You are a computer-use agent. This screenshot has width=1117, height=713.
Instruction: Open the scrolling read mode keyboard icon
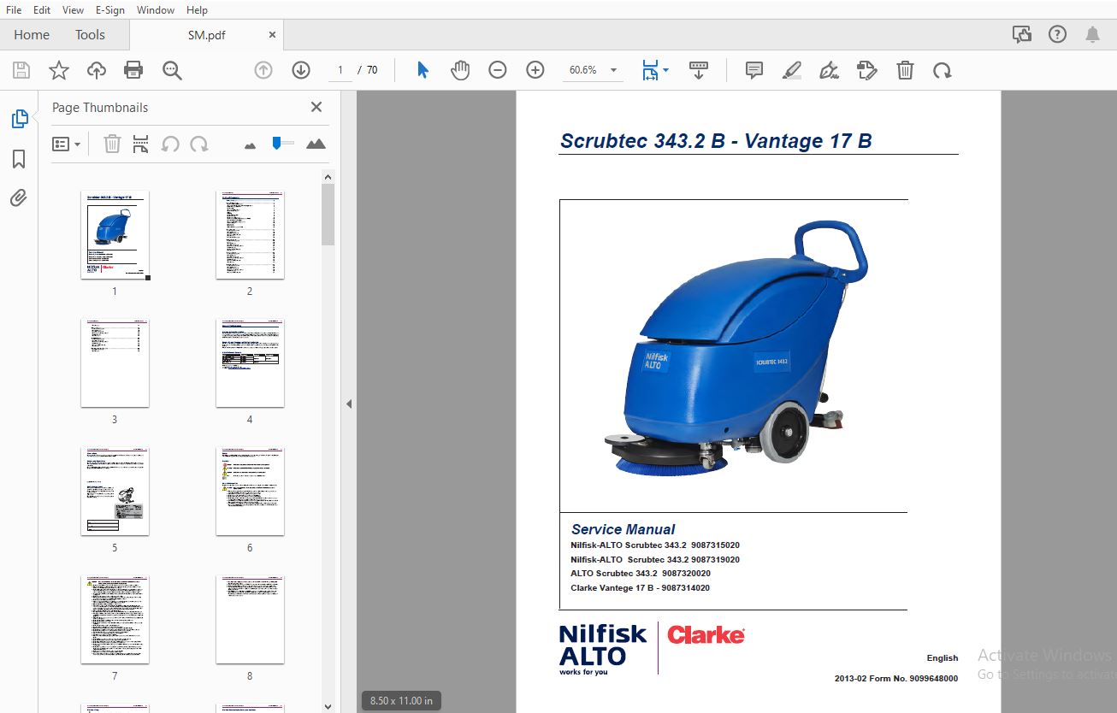[699, 70]
